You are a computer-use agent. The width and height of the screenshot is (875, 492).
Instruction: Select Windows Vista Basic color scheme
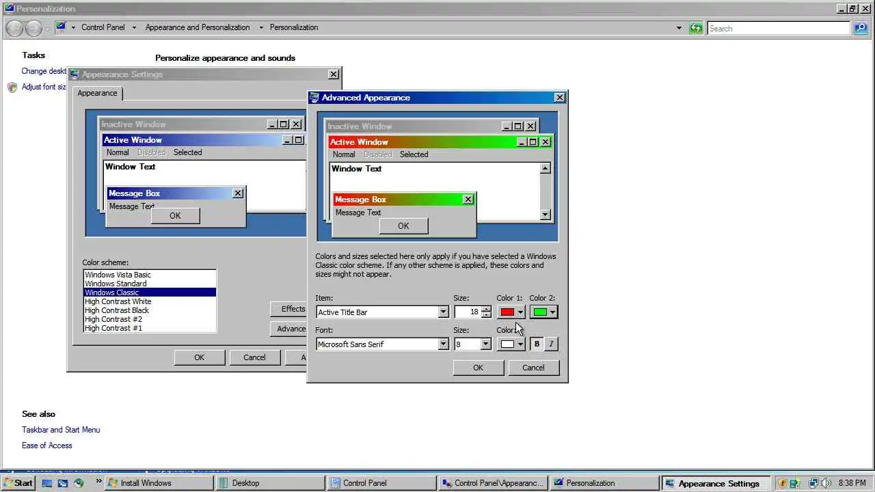pos(150,275)
